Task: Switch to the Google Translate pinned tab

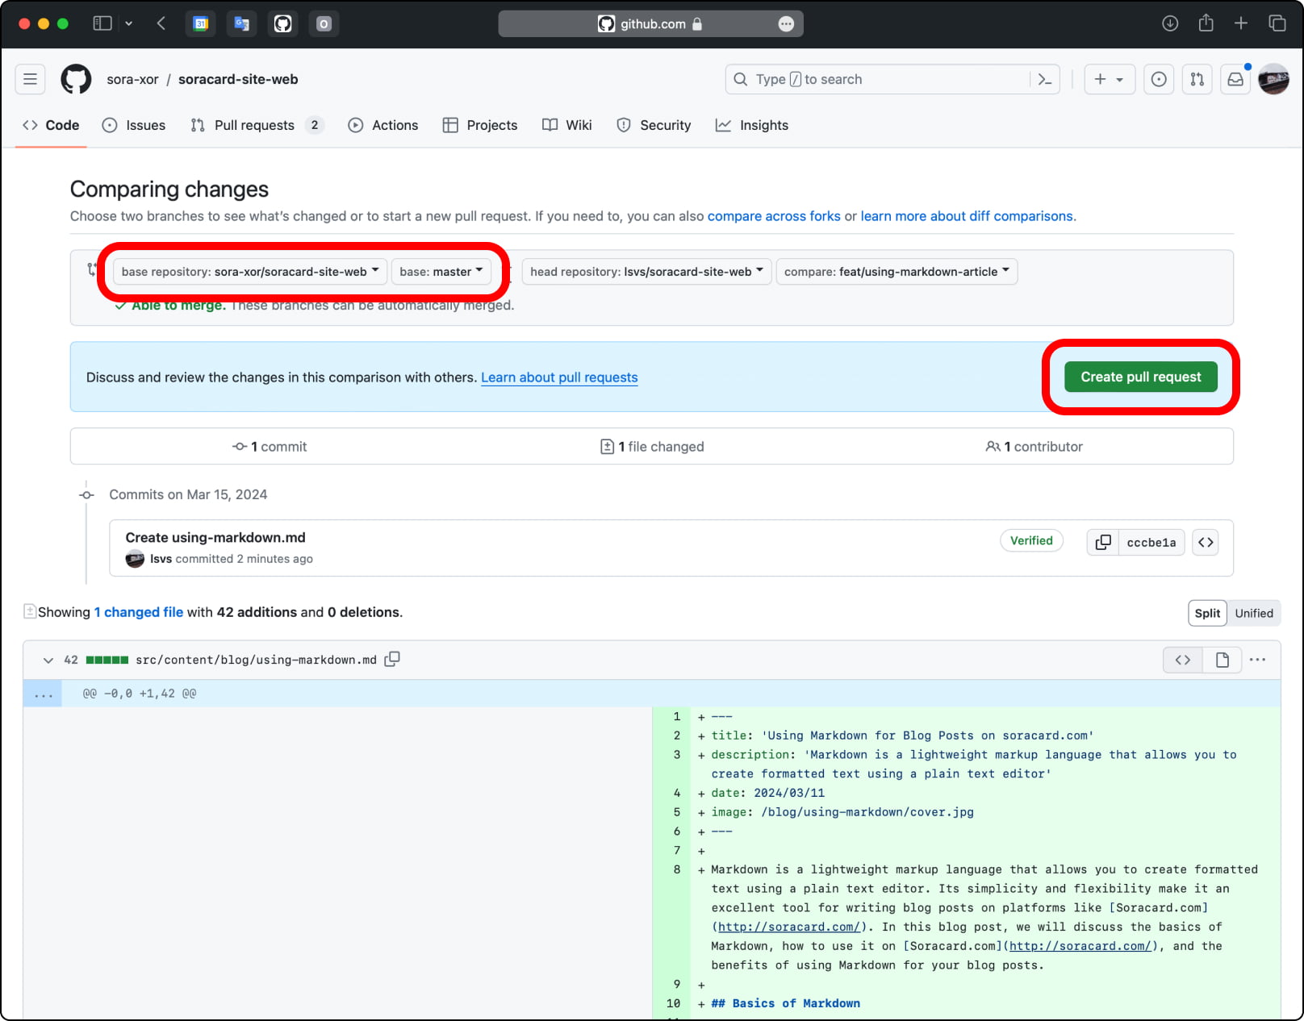Action: [241, 23]
